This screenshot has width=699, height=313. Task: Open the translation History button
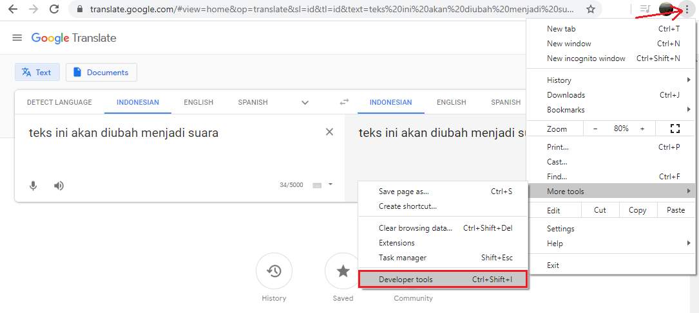tap(274, 271)
